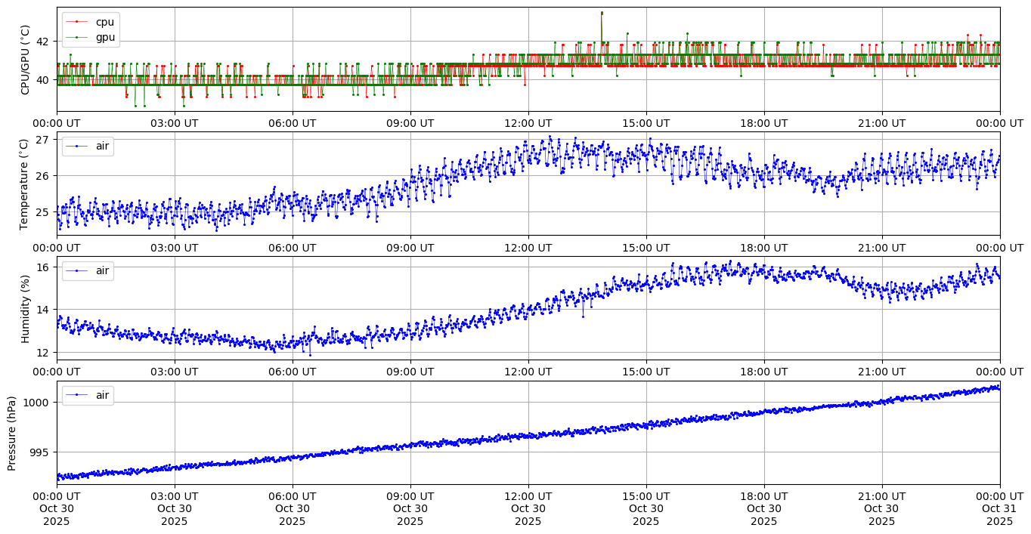
Task: Click the Humidity (%) y-axis label
Action: (25, 308)
